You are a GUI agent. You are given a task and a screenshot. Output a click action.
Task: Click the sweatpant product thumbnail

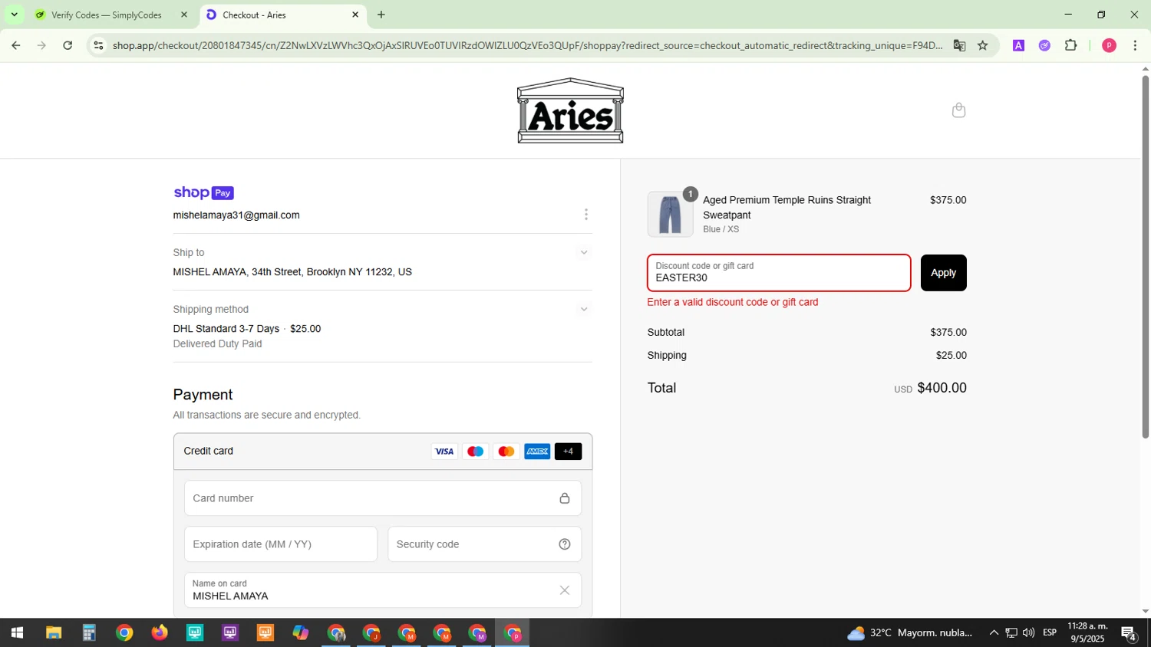670,215
